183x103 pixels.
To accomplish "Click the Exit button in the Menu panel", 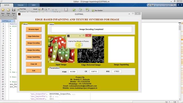I will coord(34,71).
